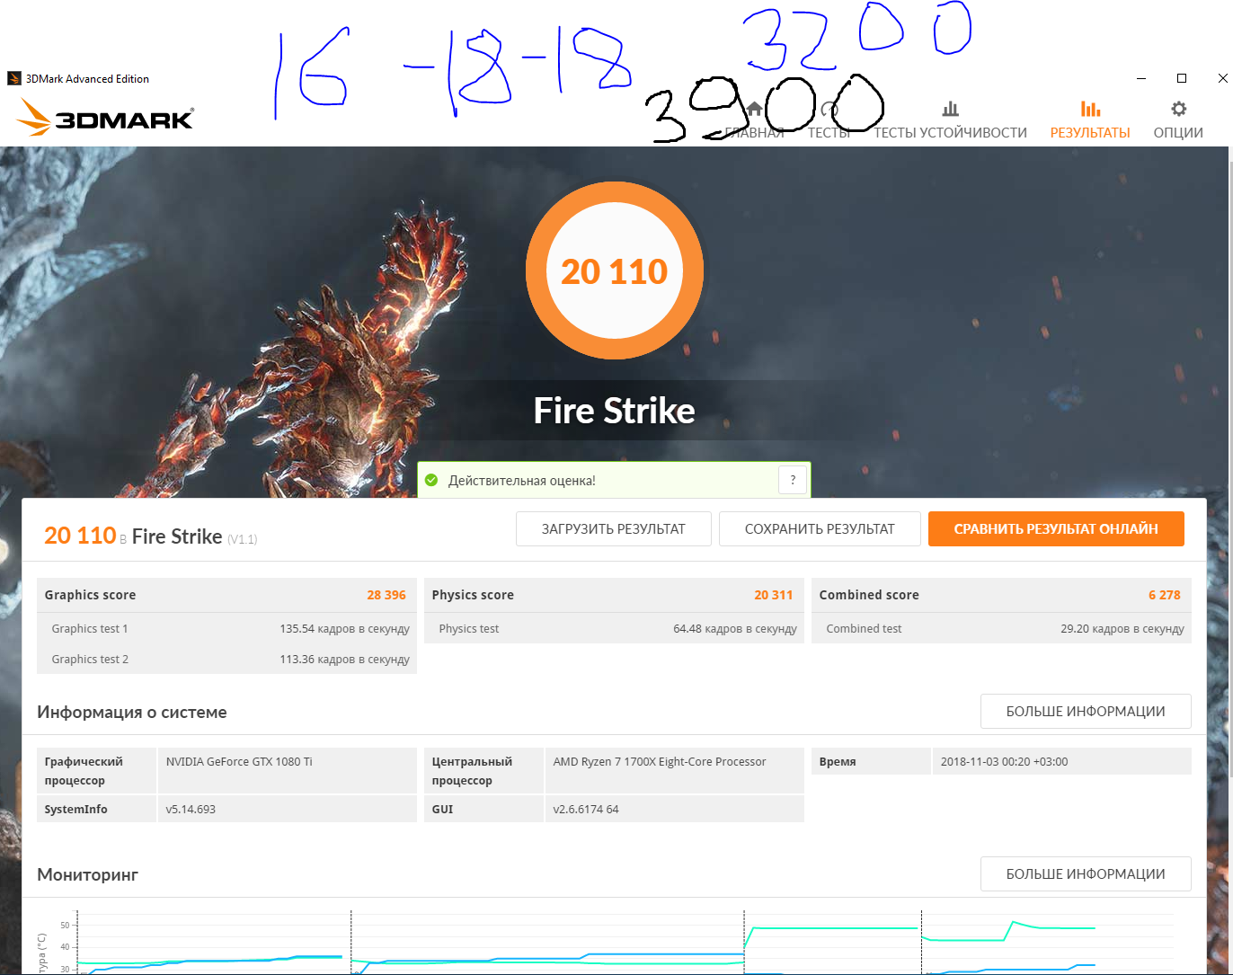Select the Graphics test 1 row
This screenshot has height=975, width=1233.
226,628
